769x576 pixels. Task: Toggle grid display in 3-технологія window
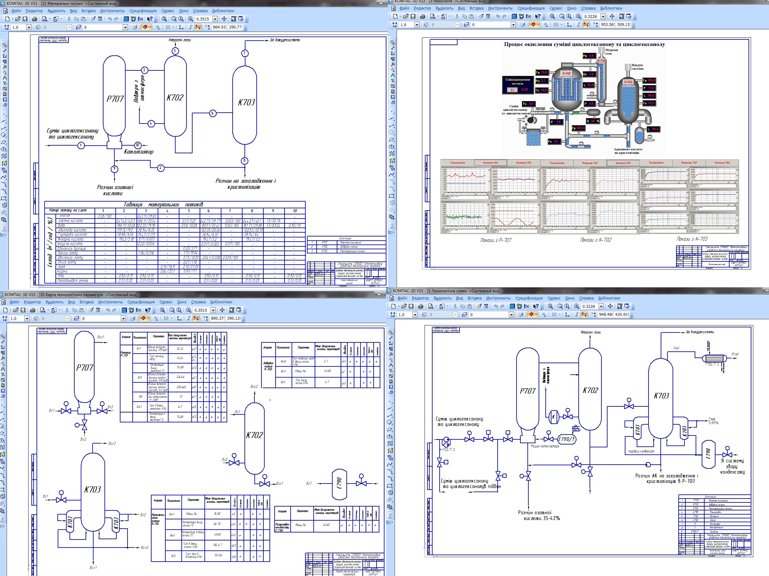tap(556, 25)
